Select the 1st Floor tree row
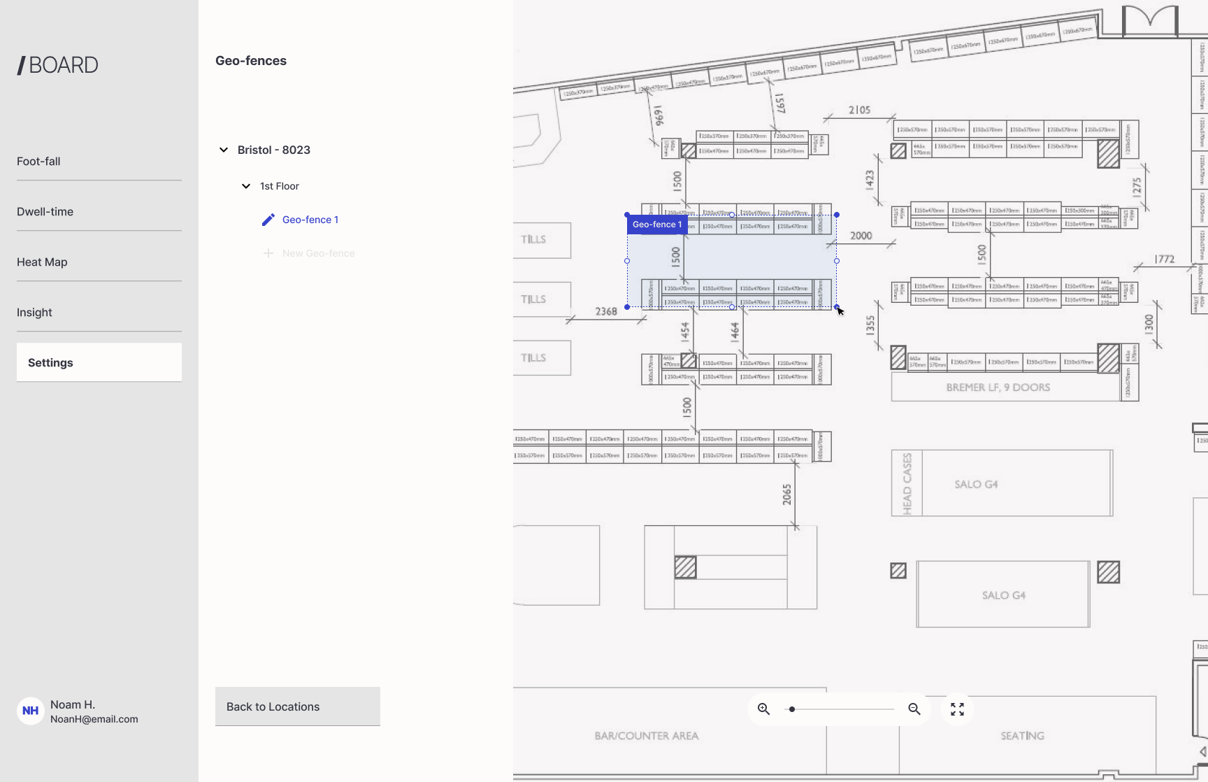This screenshot has height=782, width=1208. pyautogui.click(x=280, y=186)
